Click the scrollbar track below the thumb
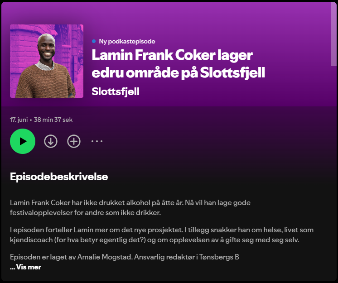The width and height of the screenshot is (338, 283). tap(333, 173)
